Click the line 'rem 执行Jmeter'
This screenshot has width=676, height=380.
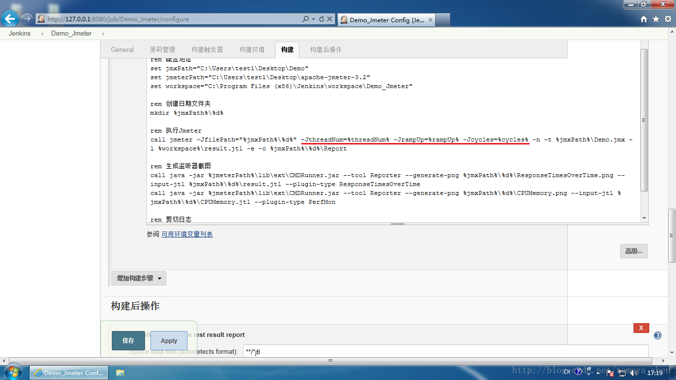(176, 131)
